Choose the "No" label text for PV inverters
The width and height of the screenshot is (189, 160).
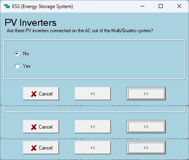[x=26, y=54]
